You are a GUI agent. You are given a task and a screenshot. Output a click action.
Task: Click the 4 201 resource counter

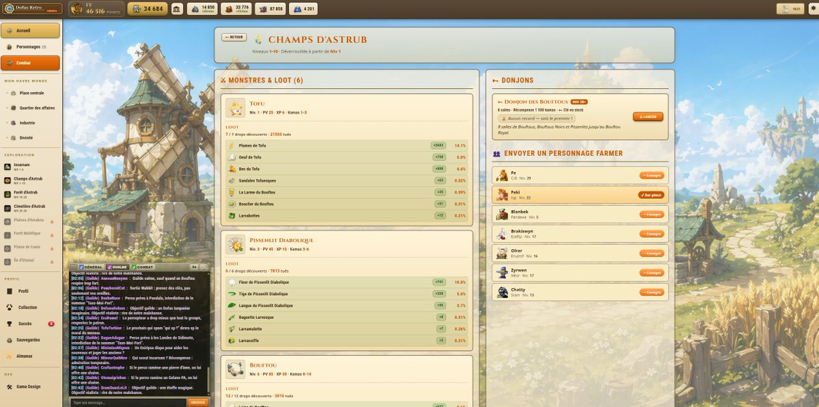[x=303, y=9]
